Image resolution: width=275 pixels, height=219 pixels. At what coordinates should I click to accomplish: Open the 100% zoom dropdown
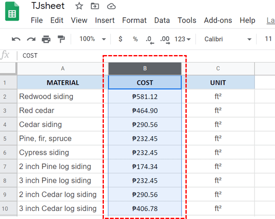pos(92,39)
